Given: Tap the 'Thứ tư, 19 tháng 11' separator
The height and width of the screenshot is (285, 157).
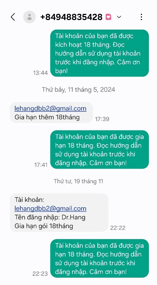Looking at the screenshot, I should coord(78,181).
